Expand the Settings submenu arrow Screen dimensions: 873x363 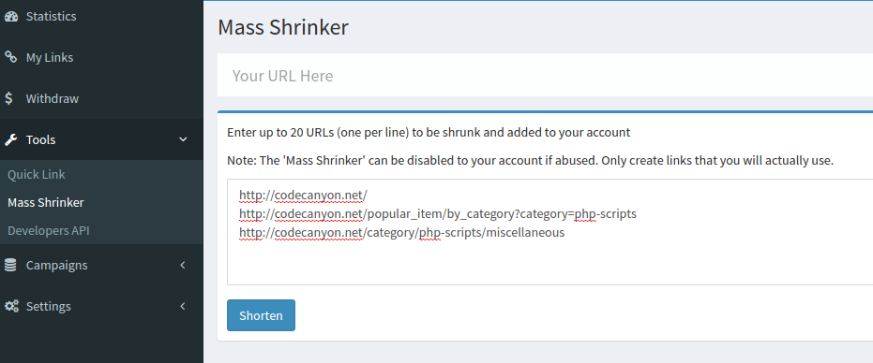click(x=183, y=306)
